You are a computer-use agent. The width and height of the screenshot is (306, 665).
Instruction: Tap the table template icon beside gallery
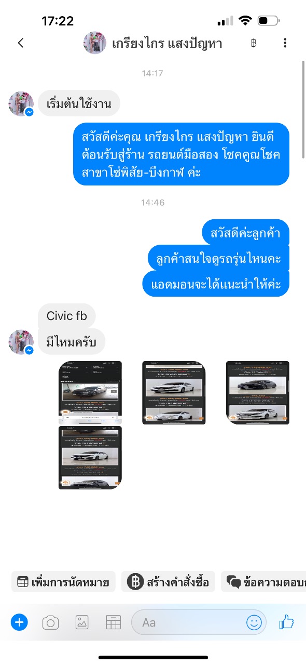(113, 622)
